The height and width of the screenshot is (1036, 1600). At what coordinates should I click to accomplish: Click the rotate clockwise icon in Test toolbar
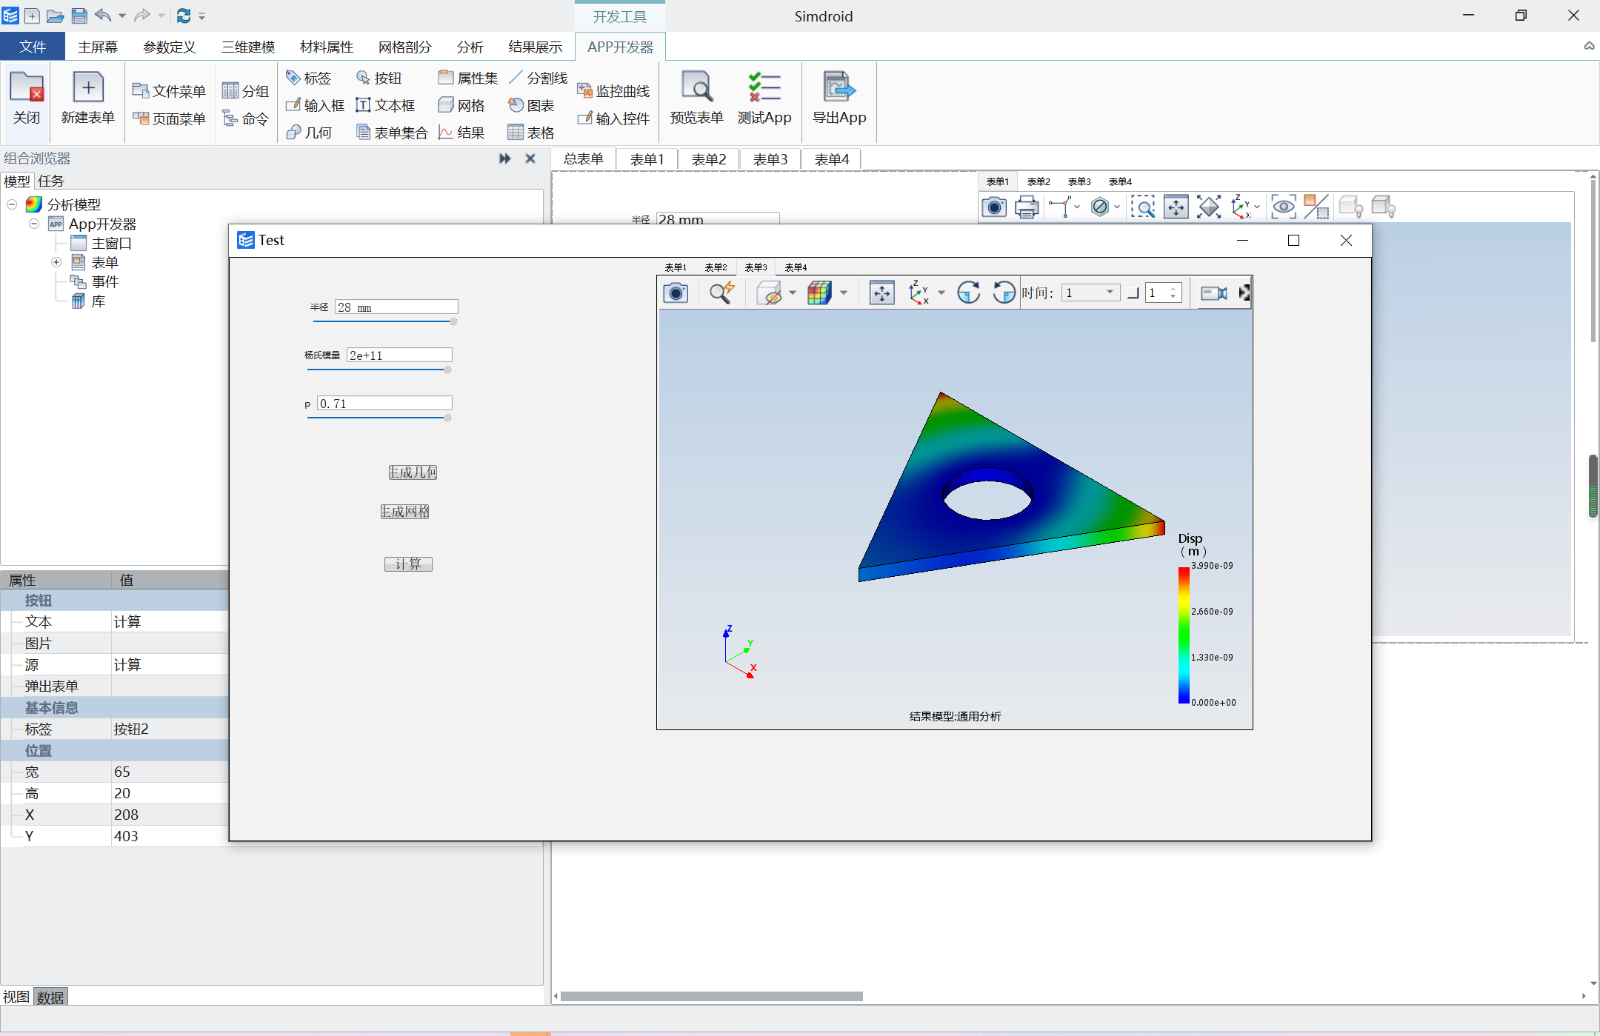tap(968, 293)
